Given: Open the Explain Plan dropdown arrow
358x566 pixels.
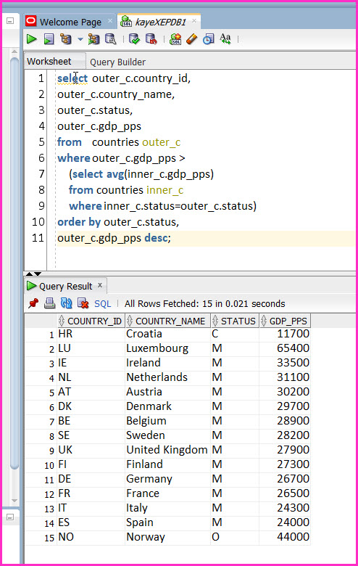Looking at the screenshot, I should (80, 39).
